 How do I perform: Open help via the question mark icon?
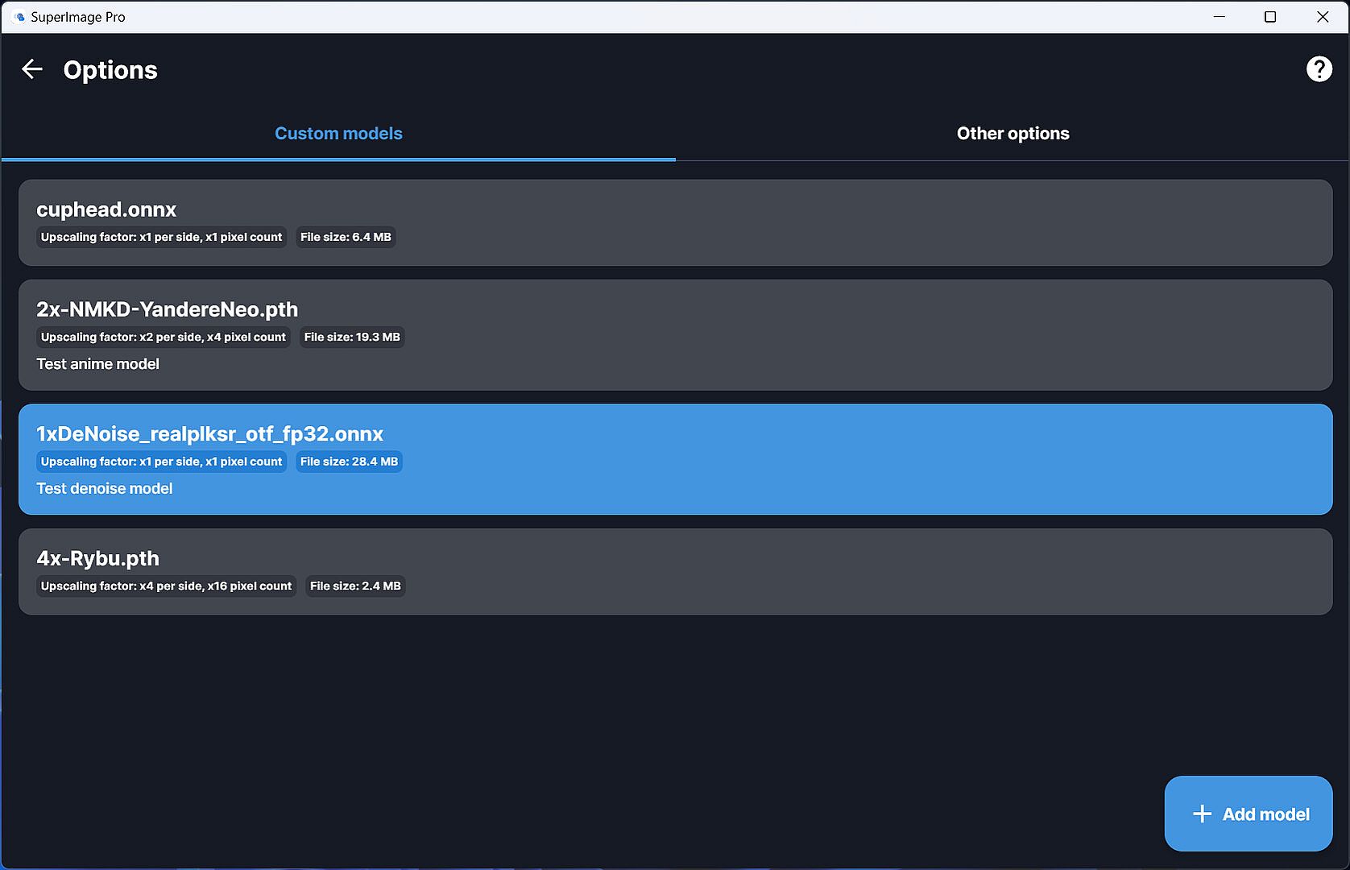(x=1319, y=69)
